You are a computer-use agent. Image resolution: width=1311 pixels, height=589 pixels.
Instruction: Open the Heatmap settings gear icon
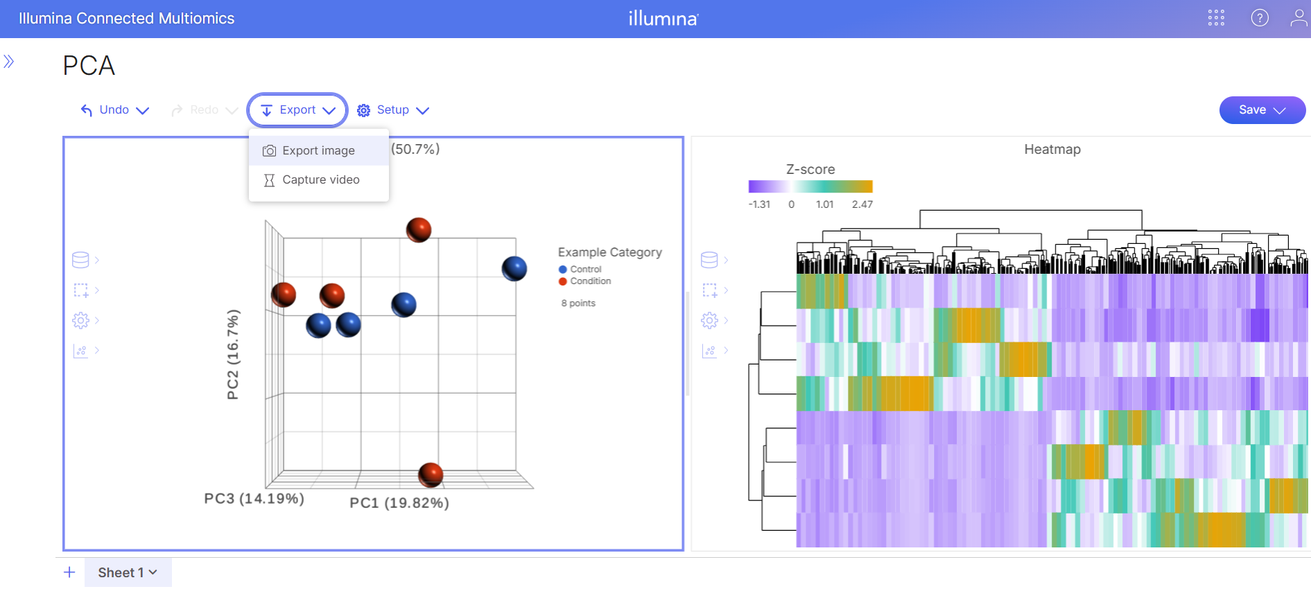709,320
